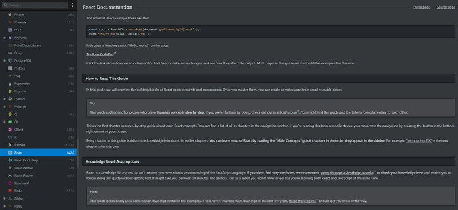
Task: Follow the Try it on CodePen link
Action: (100, 54)
